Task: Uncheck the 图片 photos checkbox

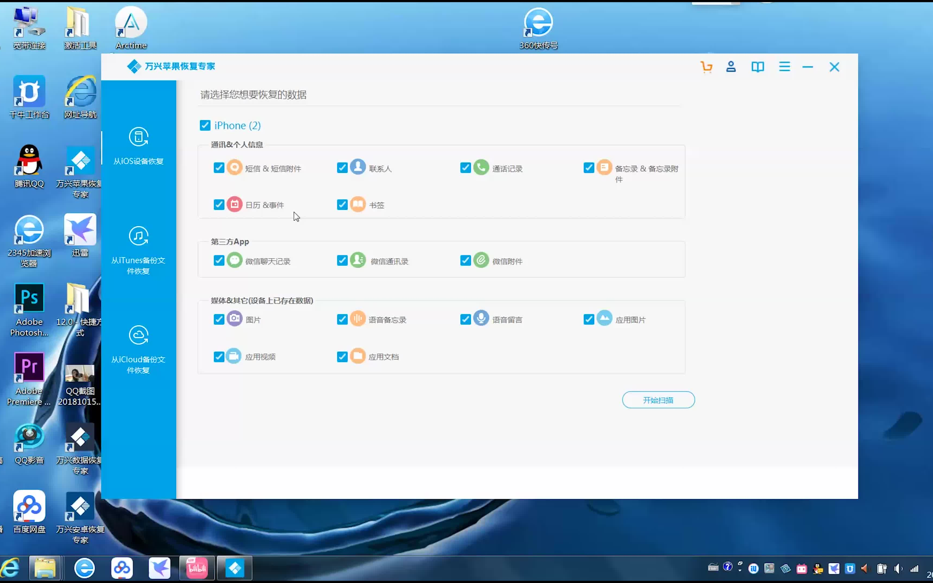Action: [219, 319]
